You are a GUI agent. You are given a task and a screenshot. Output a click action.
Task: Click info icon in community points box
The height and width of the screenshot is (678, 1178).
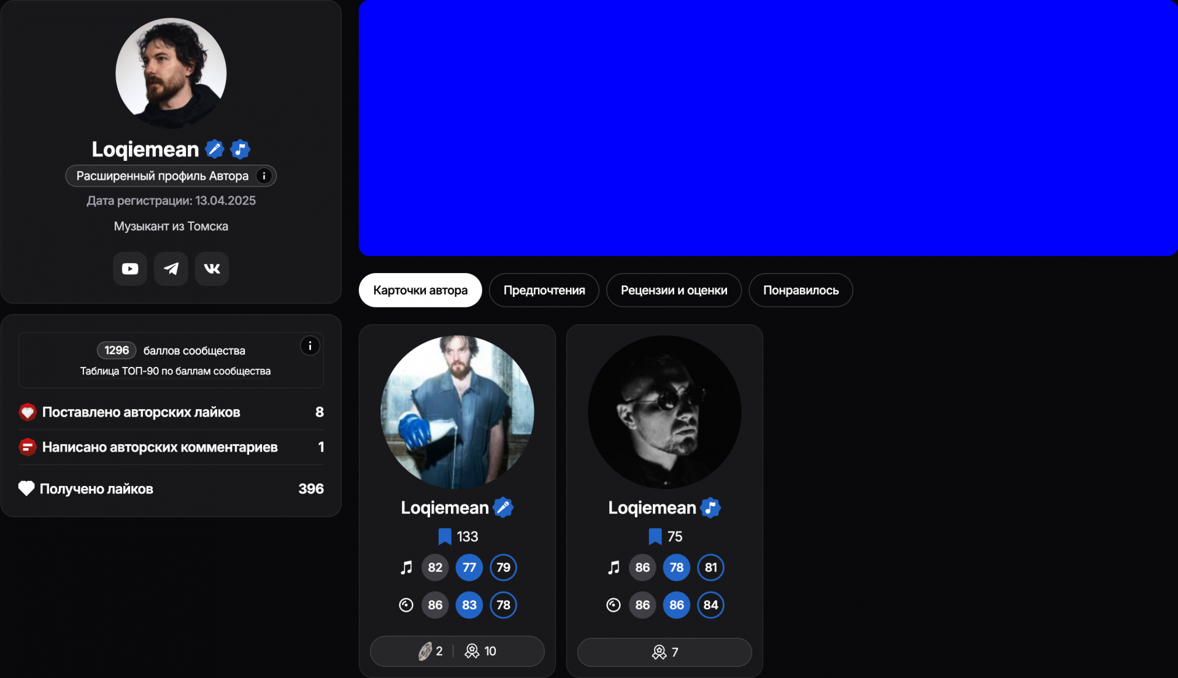coord(310,346)
